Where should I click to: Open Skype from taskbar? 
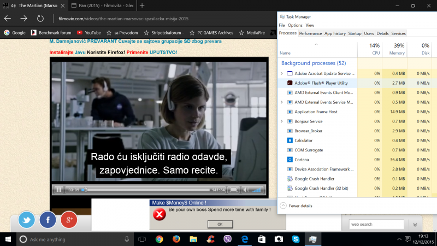point(296,239)
